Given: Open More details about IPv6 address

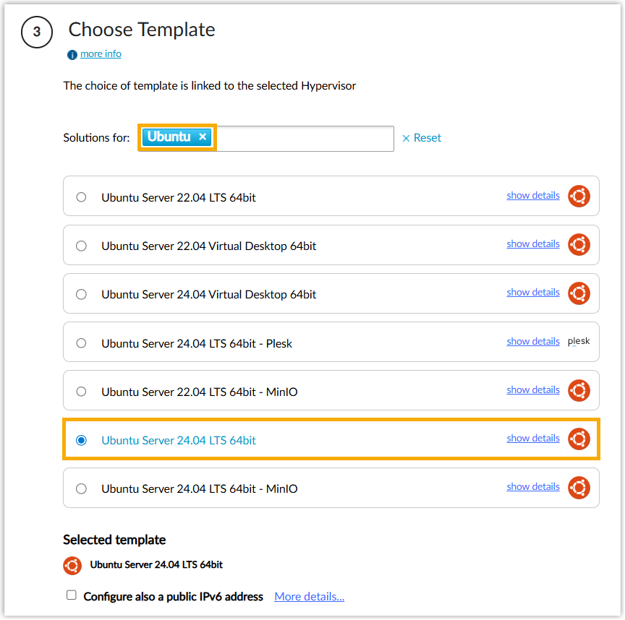Looking at the screenshot, I should 309,597.
